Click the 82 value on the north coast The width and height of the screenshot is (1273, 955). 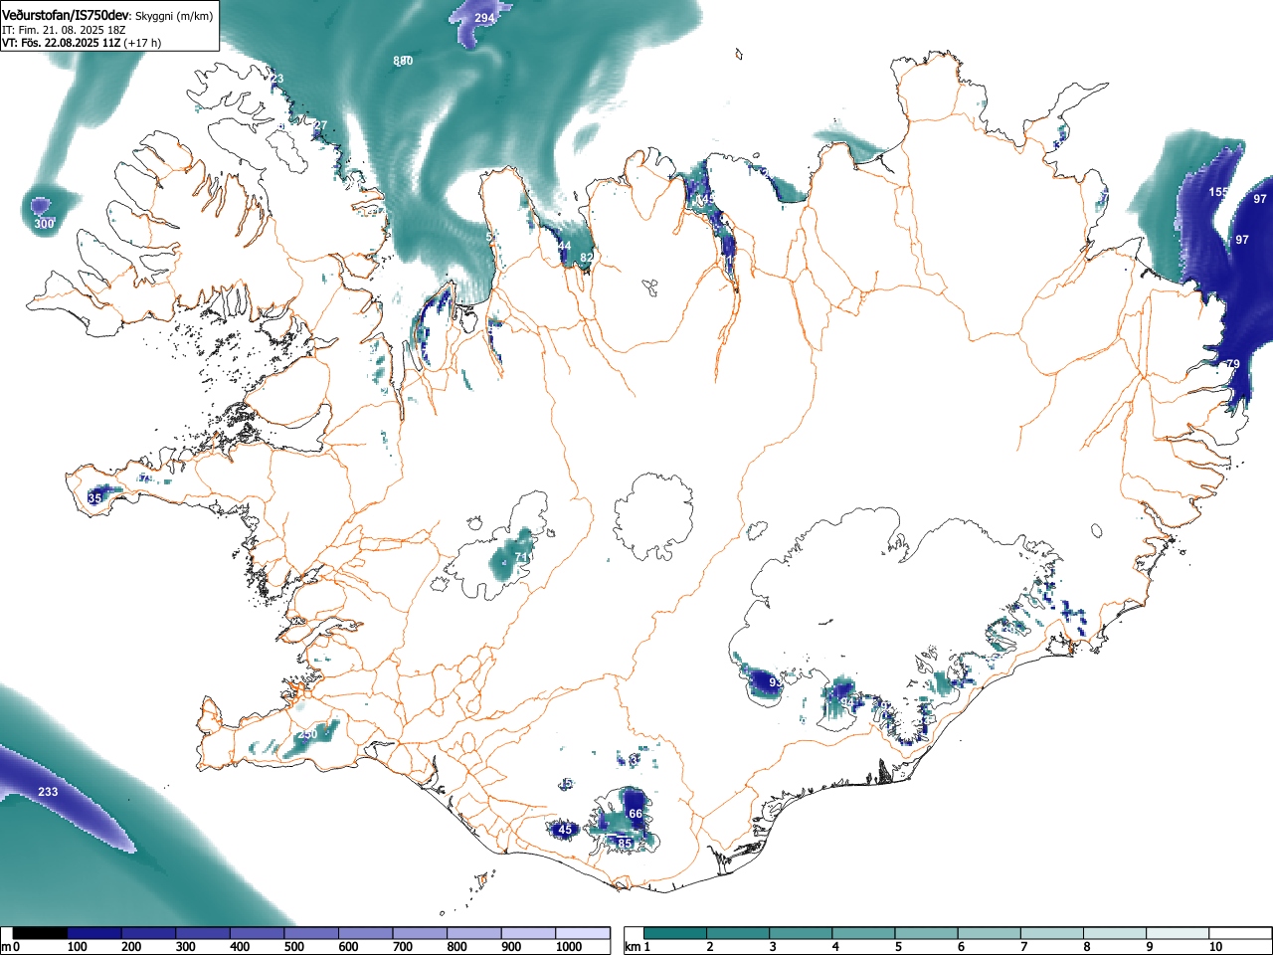[587, 258]
